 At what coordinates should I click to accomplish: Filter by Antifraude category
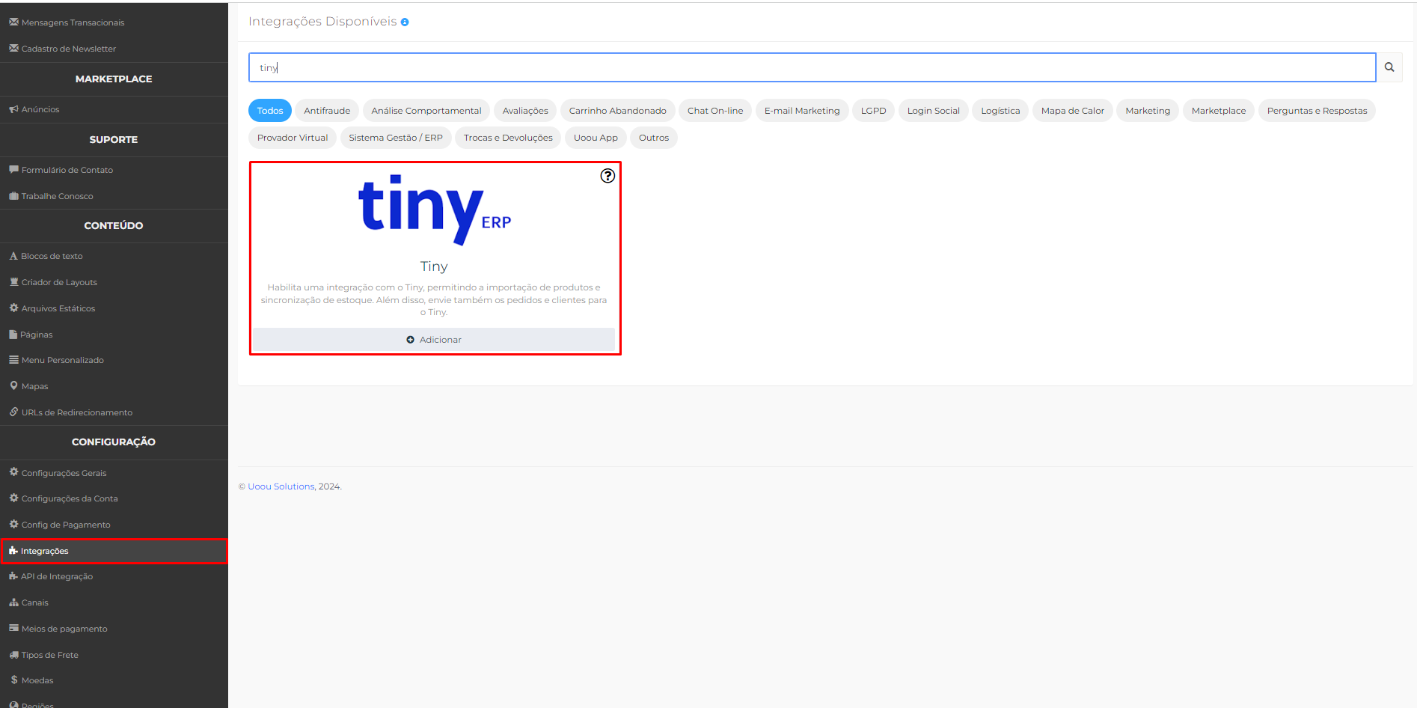(327, 111)
